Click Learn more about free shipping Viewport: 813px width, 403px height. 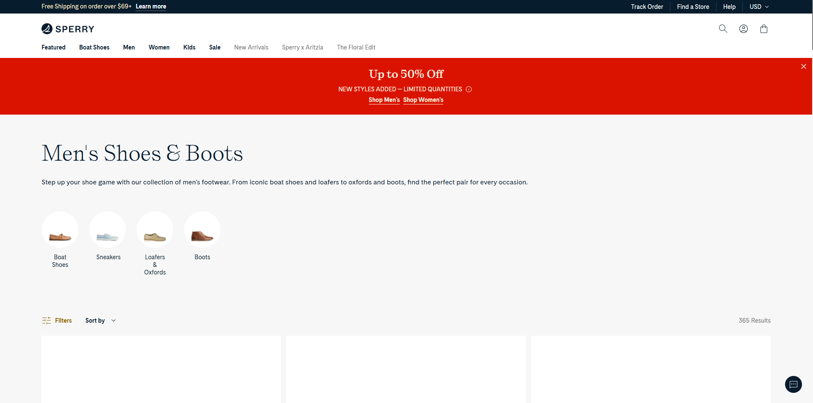click(x=150, y=7)
